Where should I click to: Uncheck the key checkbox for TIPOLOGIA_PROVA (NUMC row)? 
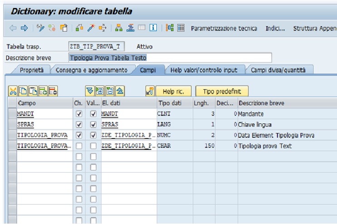pyautogui.click(x=79, y=135)
